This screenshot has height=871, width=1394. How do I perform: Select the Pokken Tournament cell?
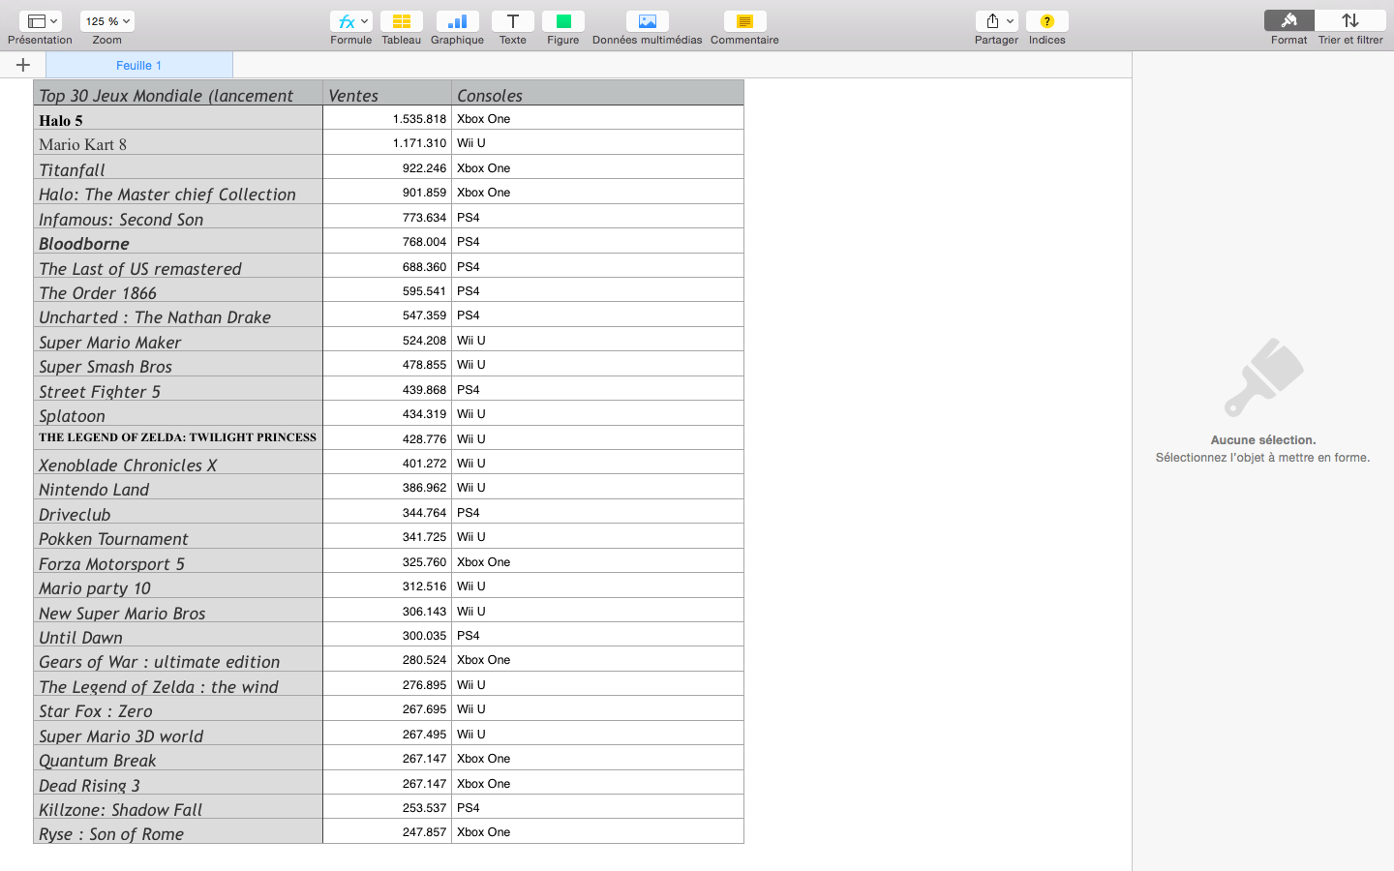(x=178, y=536)
